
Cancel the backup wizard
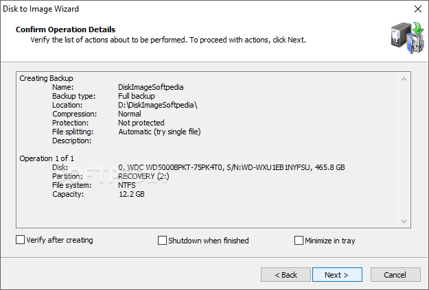coord(395,275)
